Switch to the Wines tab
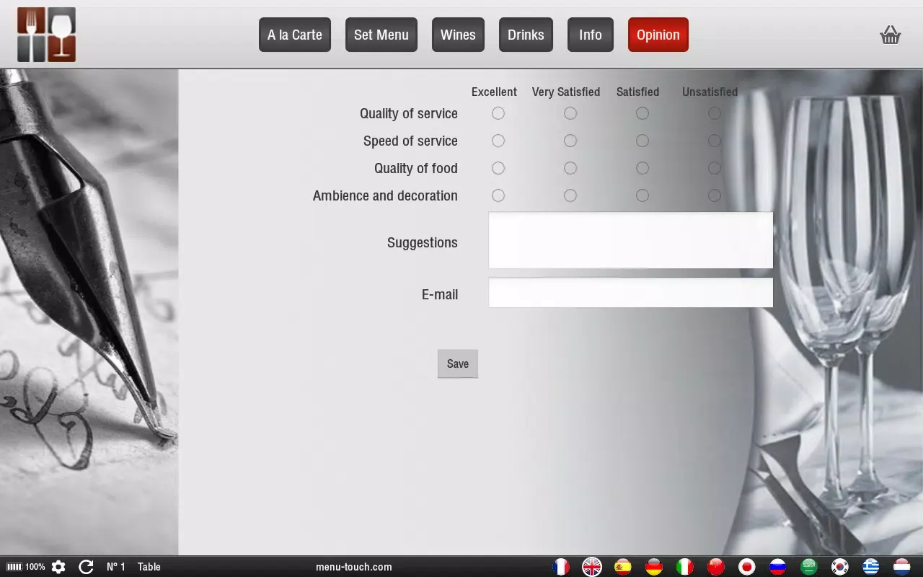Image resolution: width=923 pixels, height=577 pixels. pyautogui.click(x=458, y=35)
